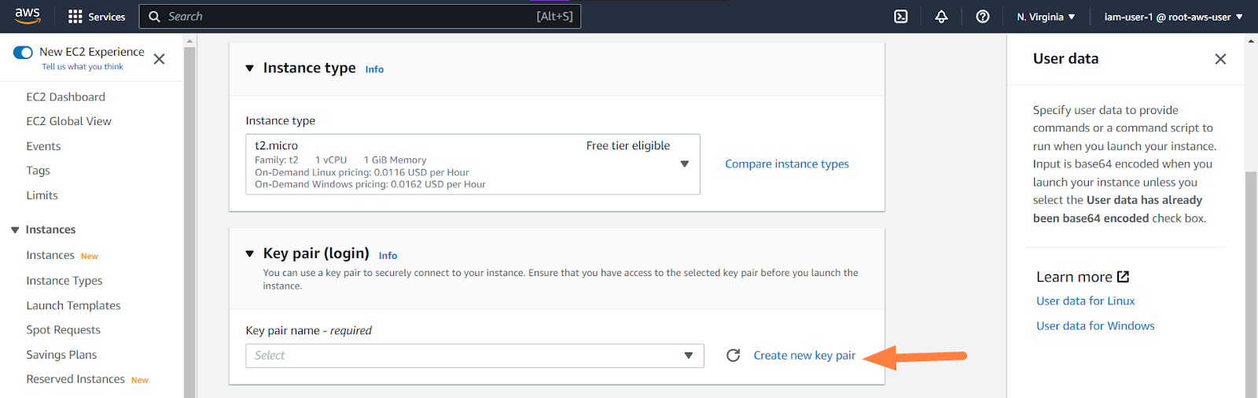
Task: Click the Tell us what you think link
Action: pos(83,67)
